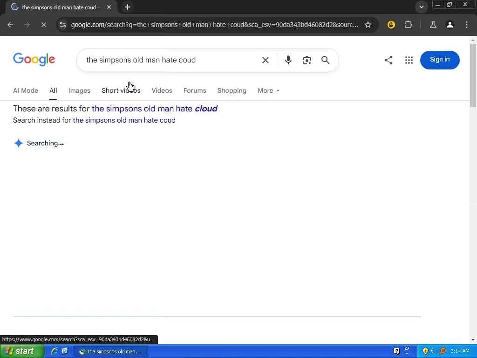Stop loading the page
The image size is (477, 358).
(43, 25)
